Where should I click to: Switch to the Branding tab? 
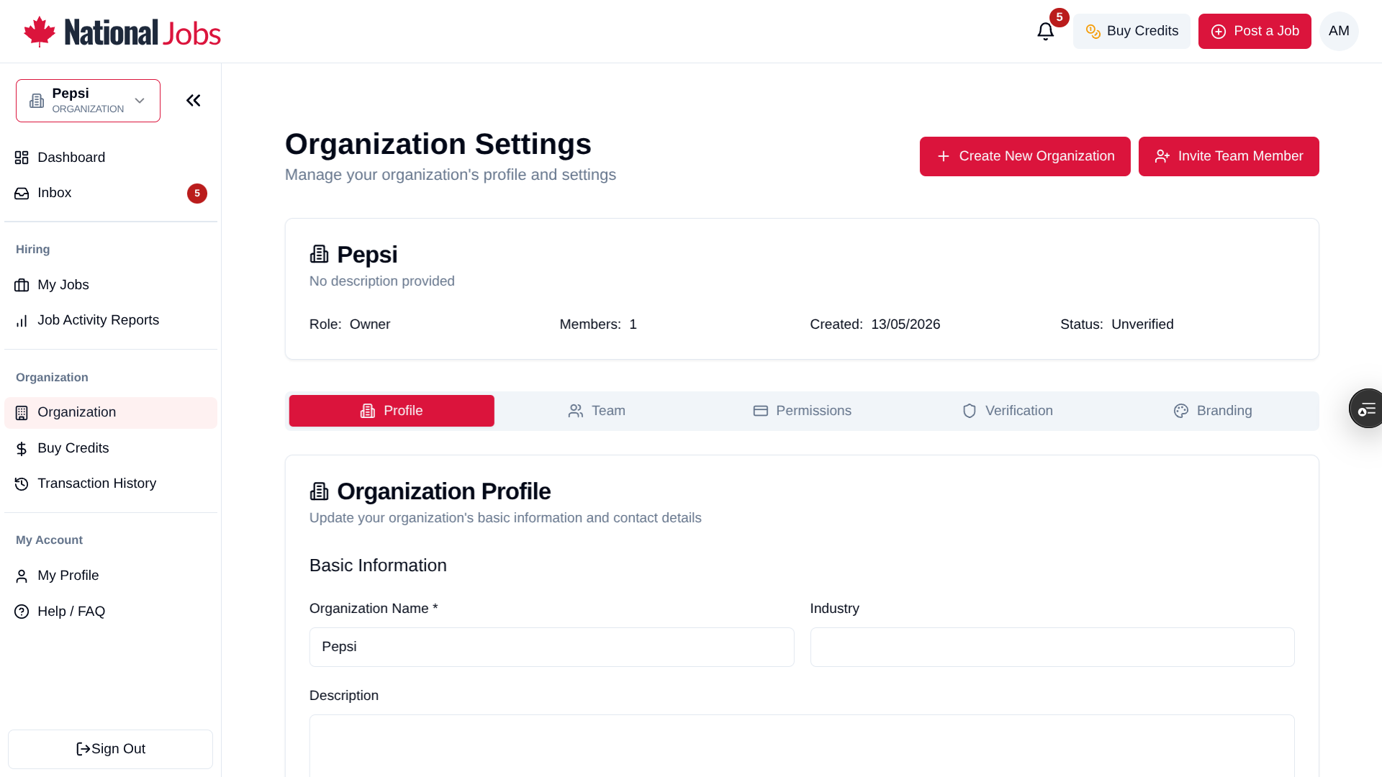(1213, 411)
